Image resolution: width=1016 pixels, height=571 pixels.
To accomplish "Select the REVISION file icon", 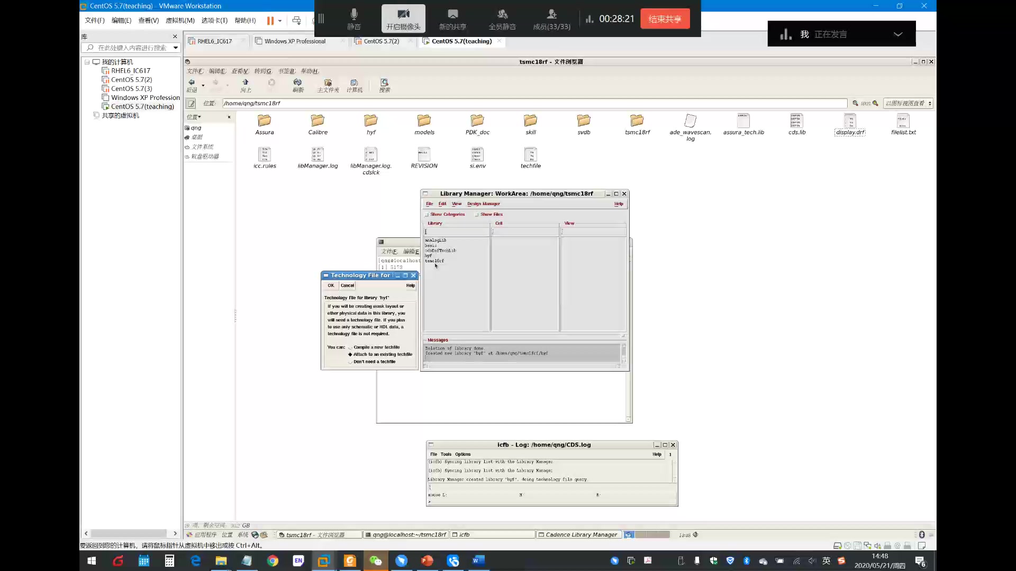I will (x=424, y=158).
